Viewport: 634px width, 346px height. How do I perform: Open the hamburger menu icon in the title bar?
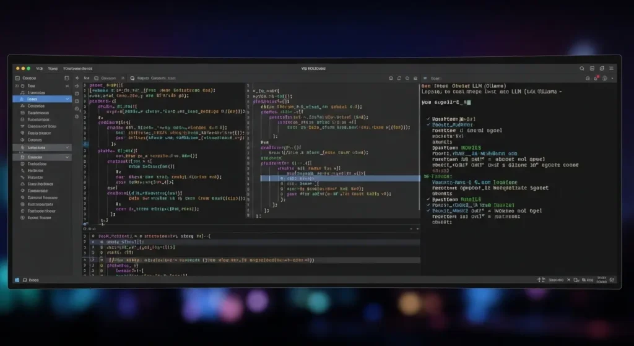[611, 68]
